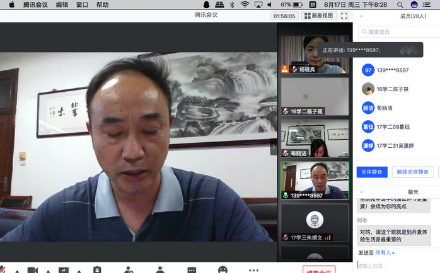
Task: Switch to gallery view (画廊视图)
Action: click(x=319, y=16)
